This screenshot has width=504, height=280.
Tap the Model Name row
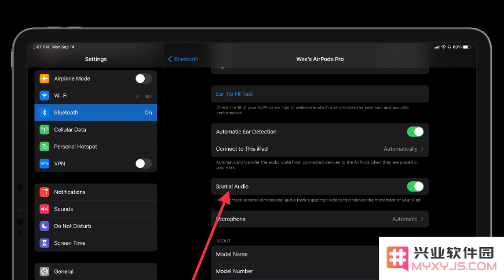pyautogui.click(x=295, y=254)
